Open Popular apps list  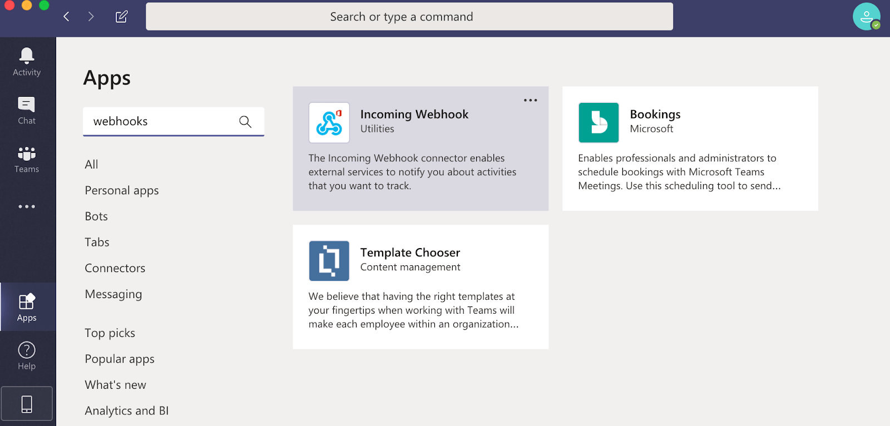click(x=120, y=359)
